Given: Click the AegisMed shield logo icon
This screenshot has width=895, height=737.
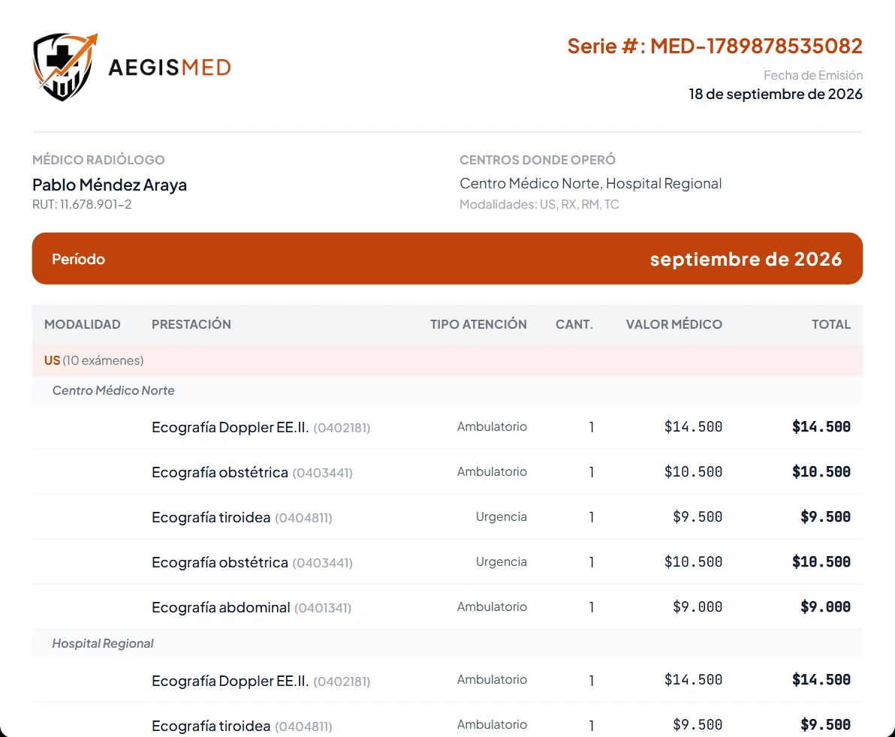Looking at the screenshot, I should (65, 67).
